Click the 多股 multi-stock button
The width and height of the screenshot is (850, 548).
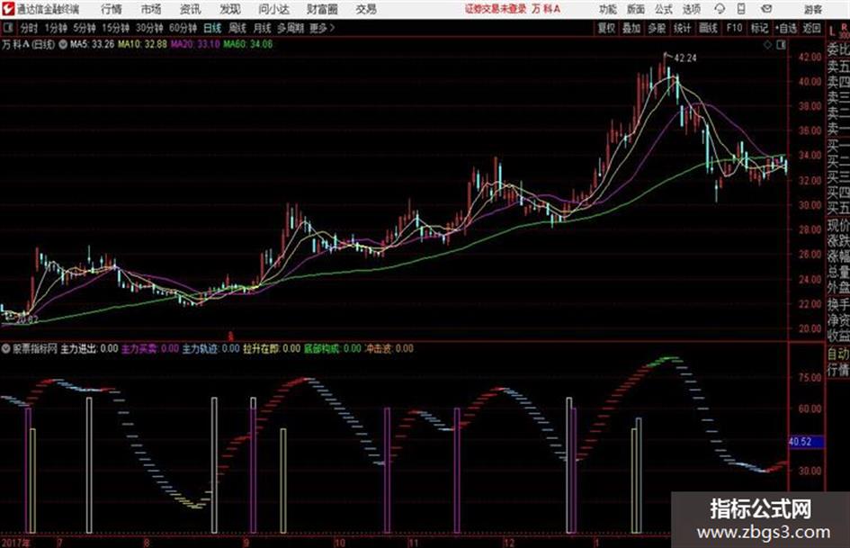pyautogui.click(x=657, y=28)
